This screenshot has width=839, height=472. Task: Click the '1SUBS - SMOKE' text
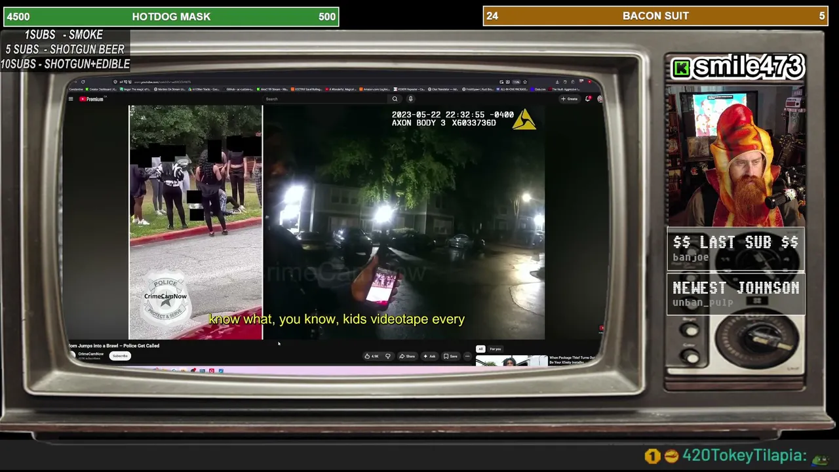pyautogui.click(x=64, y=35)
